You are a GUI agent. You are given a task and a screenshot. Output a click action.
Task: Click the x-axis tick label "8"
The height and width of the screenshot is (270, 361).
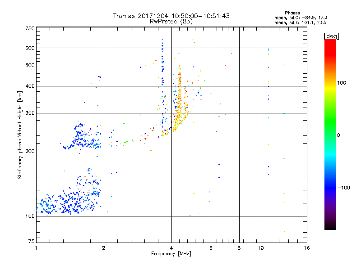239,248
